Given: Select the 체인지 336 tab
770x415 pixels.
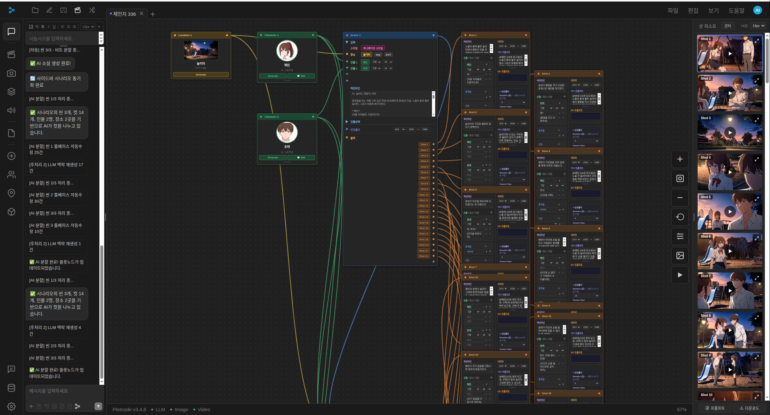Looking at the screenshot, I should 124,14.
